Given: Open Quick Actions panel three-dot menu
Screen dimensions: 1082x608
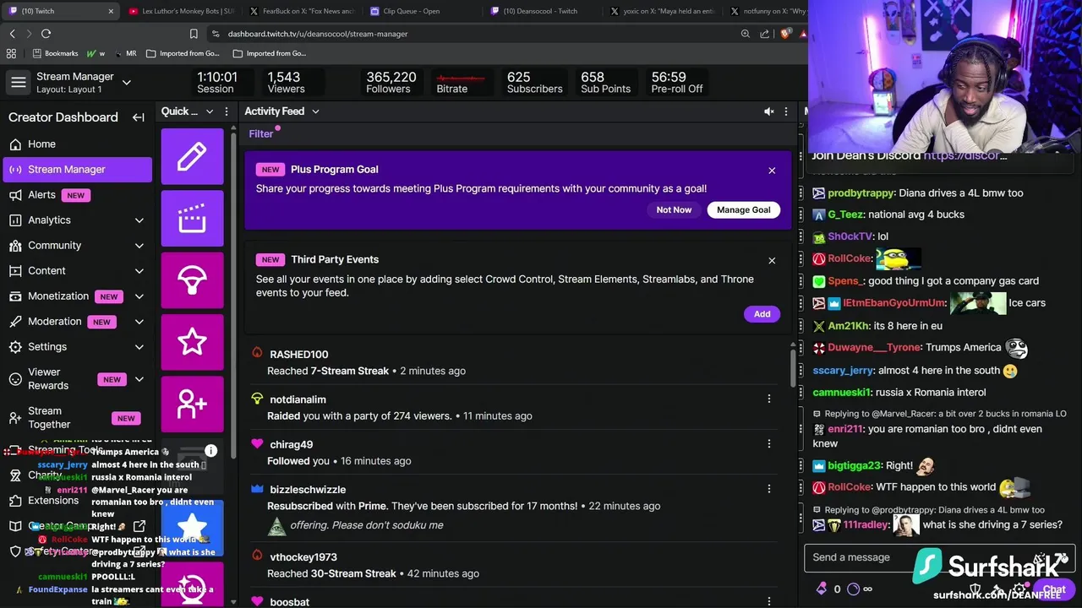Looking at the screenshot, I should tap(227, 111).
